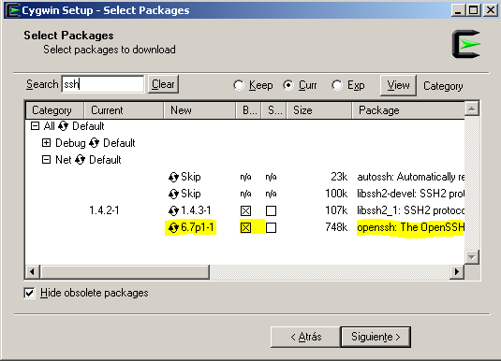Click the vertical scrollbar up arrow

pyautogui.click(x=472, y=109)
